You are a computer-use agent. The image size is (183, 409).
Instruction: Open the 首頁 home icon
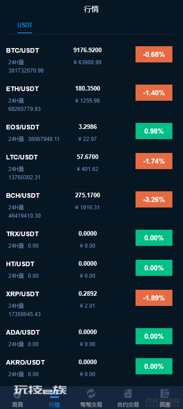tap(18, 394)
